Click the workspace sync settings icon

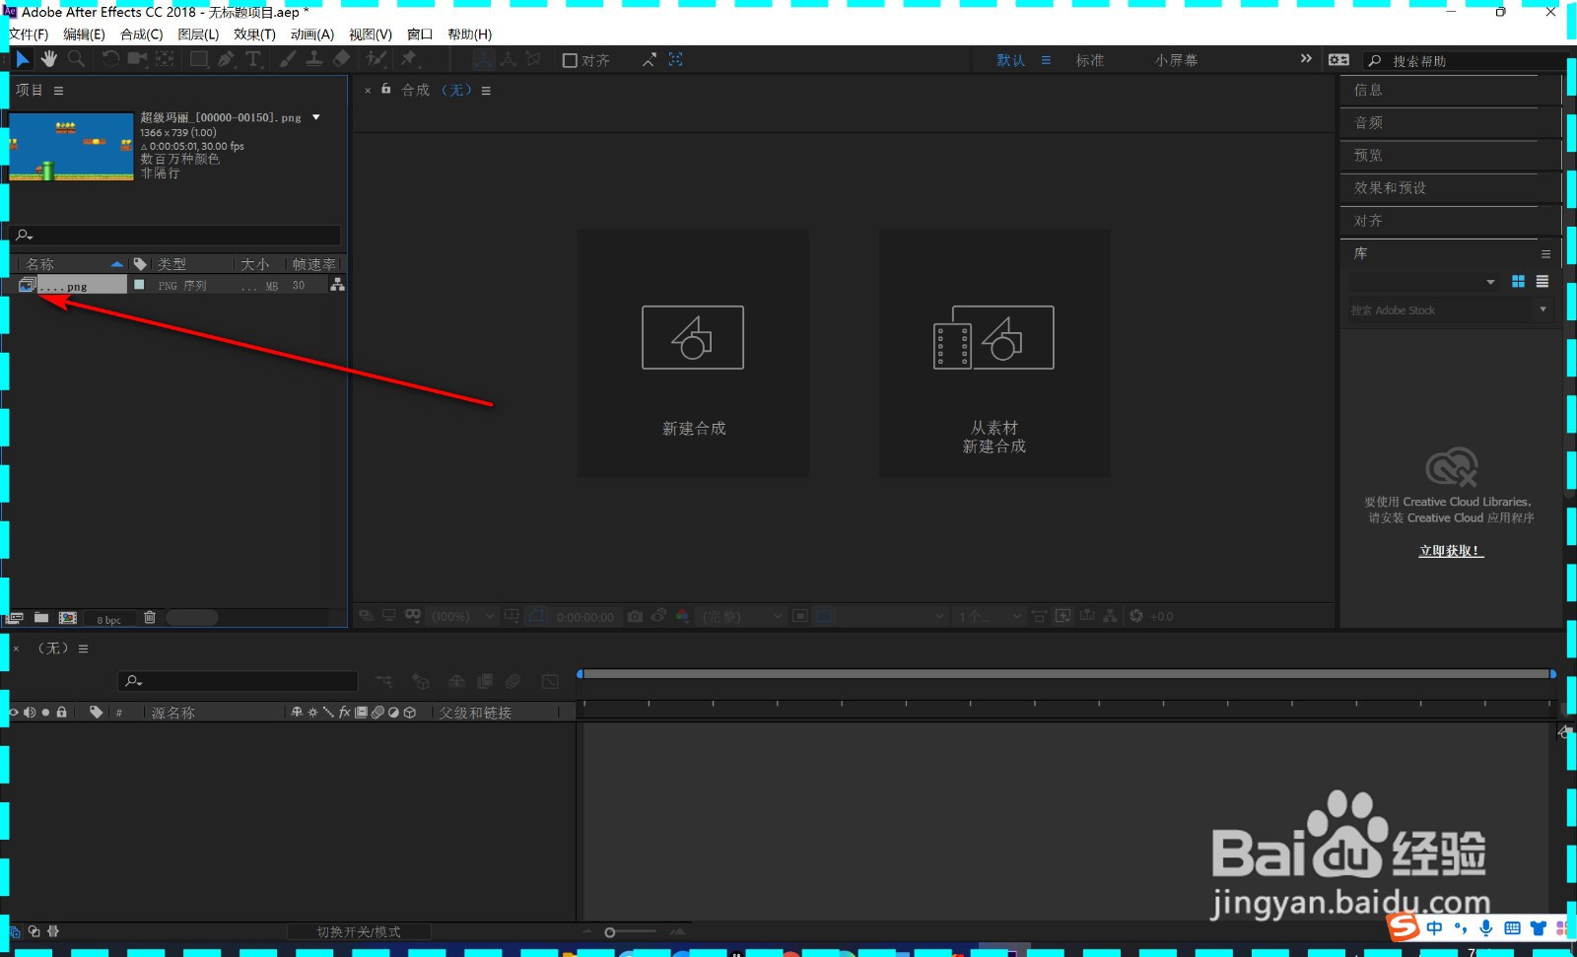click(1338, 60)
